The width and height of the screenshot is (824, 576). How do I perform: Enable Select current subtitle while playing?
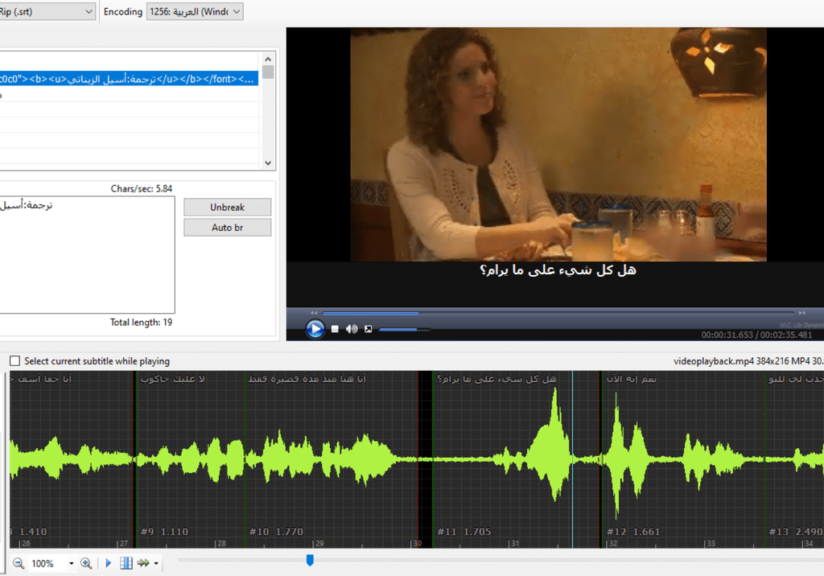coord(15,361)
